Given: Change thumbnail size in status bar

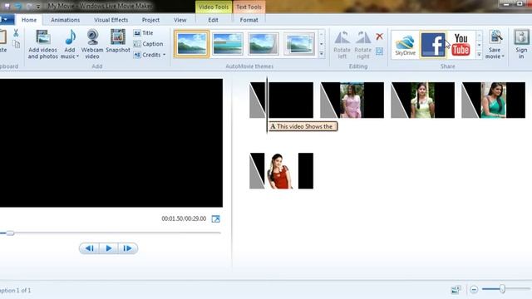Looking at the screenshot, I should (456, 290).
